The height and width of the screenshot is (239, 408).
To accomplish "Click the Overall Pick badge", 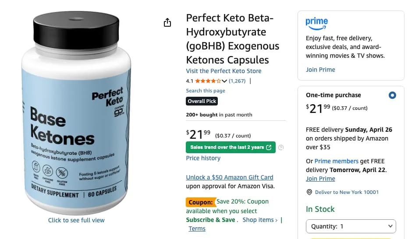I will pyautogui.click(x=202, y=101).
